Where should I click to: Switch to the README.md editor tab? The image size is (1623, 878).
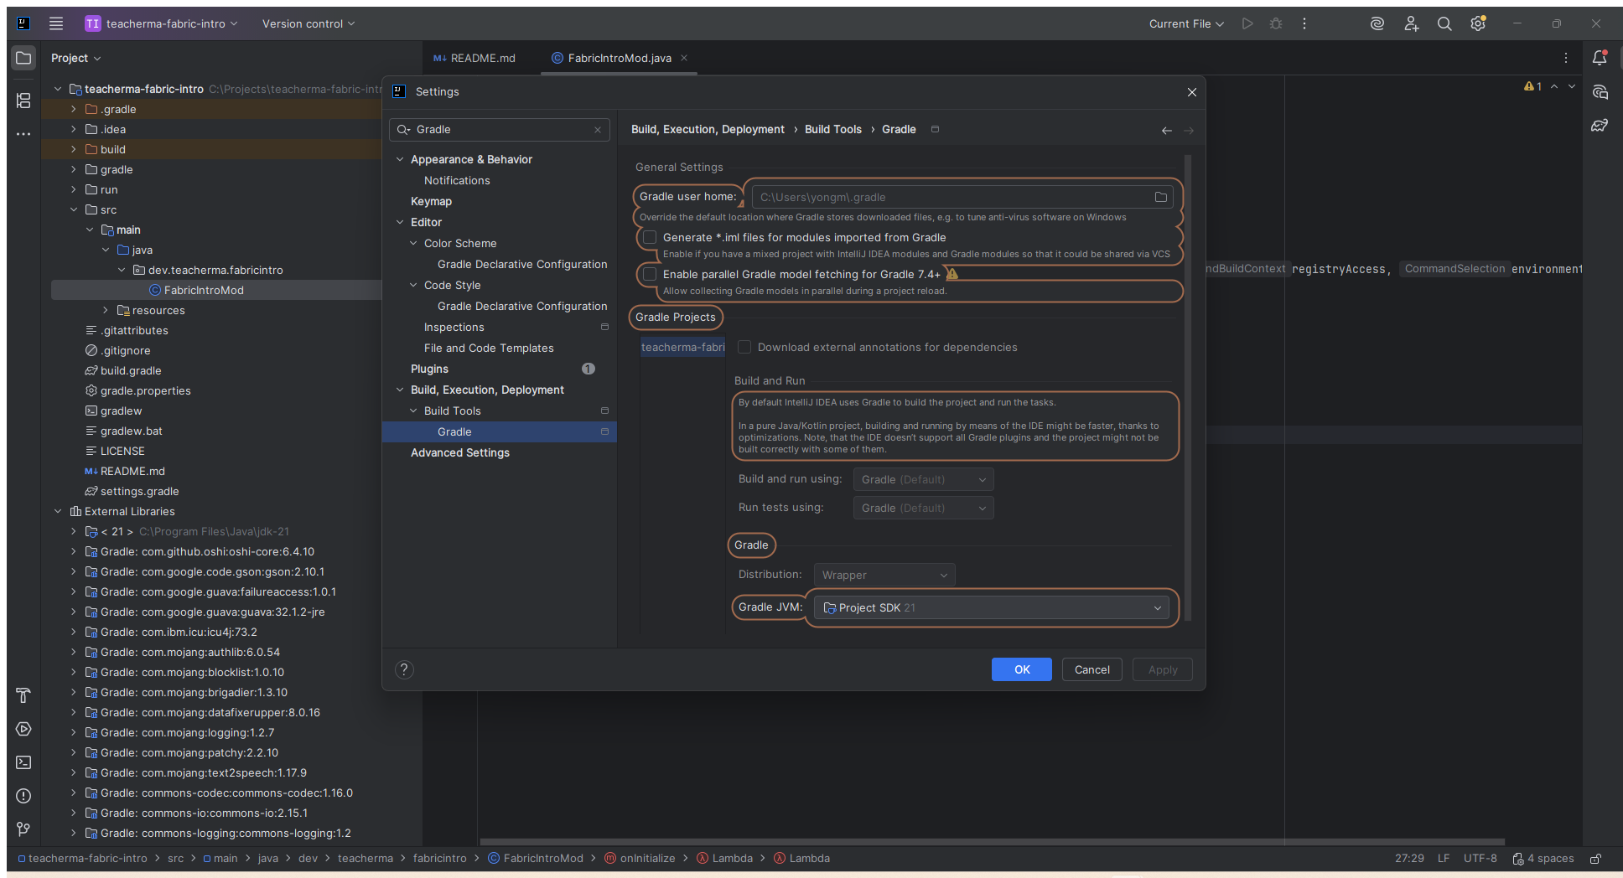click(474, 58)
